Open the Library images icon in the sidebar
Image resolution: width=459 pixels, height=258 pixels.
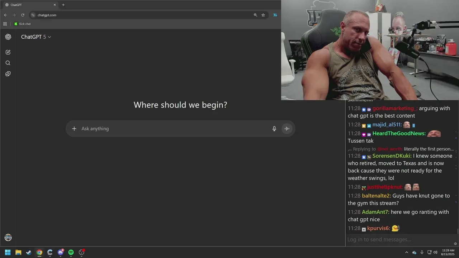(8, 74)
